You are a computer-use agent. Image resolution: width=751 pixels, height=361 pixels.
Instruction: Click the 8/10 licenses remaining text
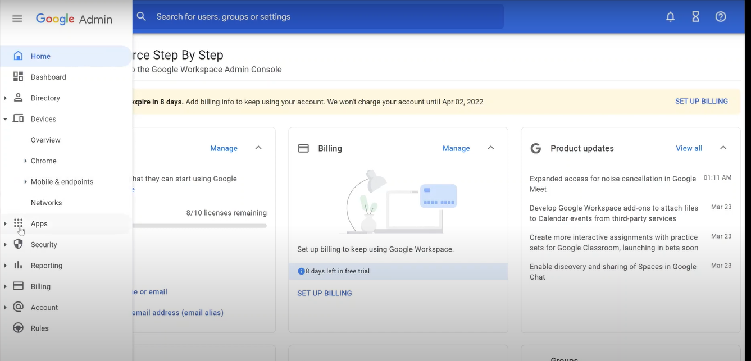point(226,213)
